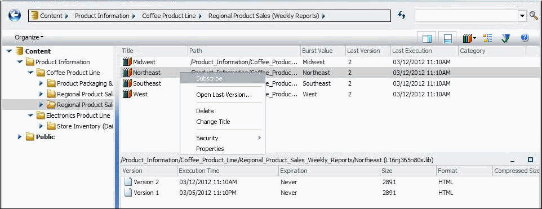
Task: Click the green checkmark filter icon
Action: click(x=506, y=38)
